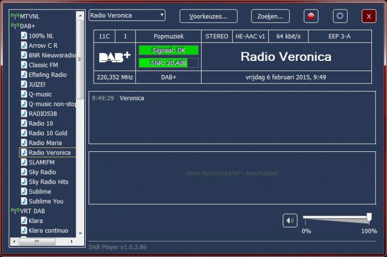Click the antenna icon next to MTVNL
Image resolution: width=387 pixels, height=257 pixels.
[15, 16]
